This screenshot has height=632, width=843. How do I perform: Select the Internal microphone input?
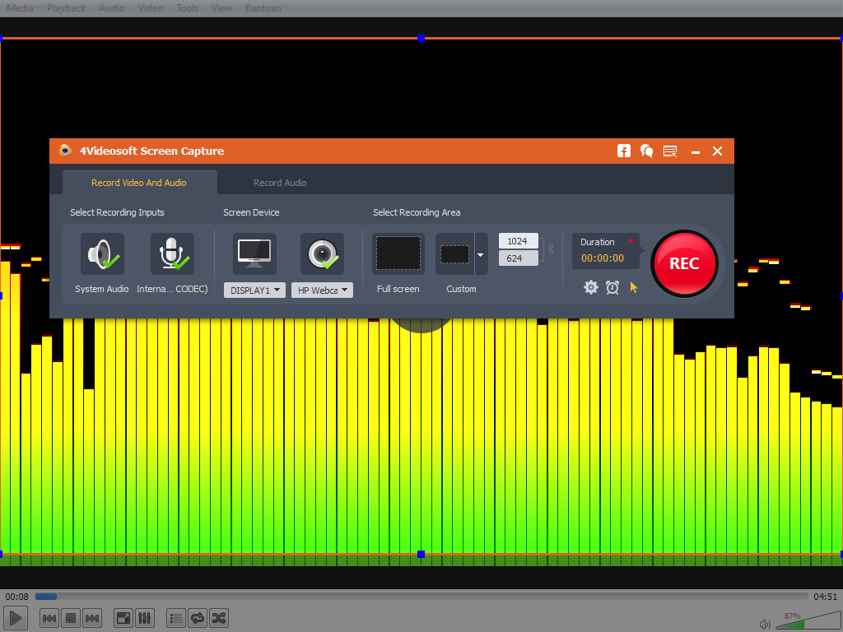coord(172,253)
